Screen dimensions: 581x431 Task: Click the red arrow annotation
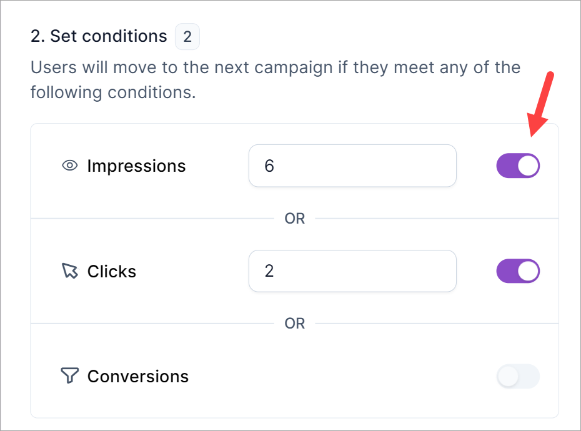click(541, 104)
